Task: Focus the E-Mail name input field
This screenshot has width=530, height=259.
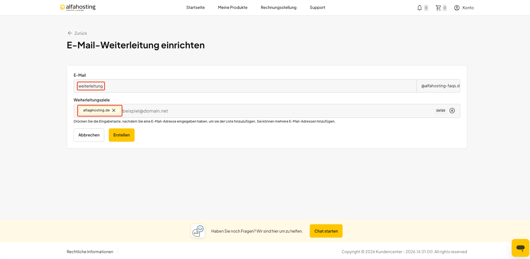Action: tap(245, 86)
